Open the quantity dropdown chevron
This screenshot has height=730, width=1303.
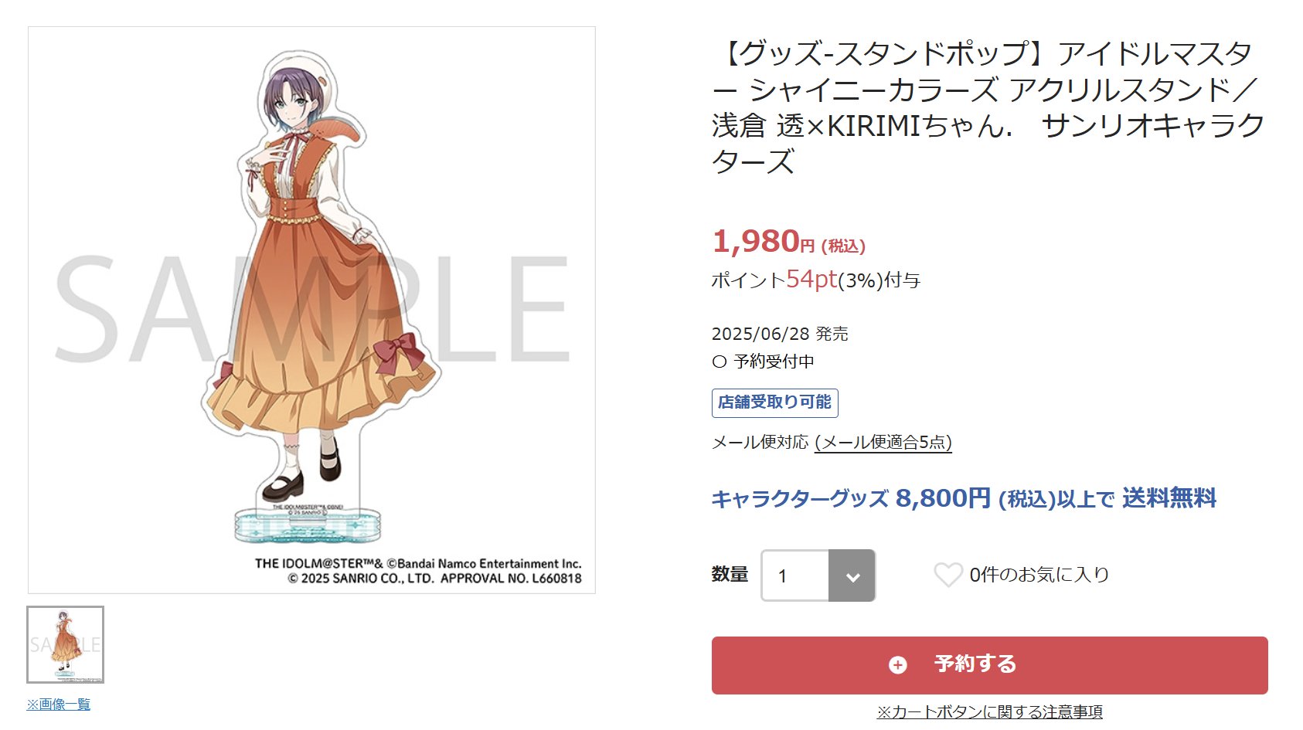click(852, 576)
